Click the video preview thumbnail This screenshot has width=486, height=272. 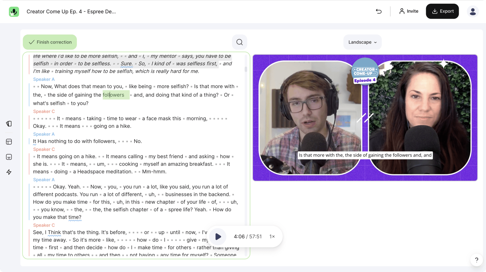pos(365,118)
